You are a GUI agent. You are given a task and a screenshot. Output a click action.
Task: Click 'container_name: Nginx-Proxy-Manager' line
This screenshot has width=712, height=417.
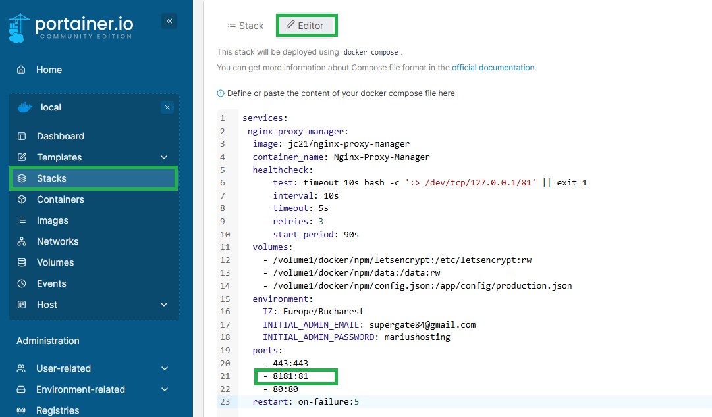(x=341, y=157)
